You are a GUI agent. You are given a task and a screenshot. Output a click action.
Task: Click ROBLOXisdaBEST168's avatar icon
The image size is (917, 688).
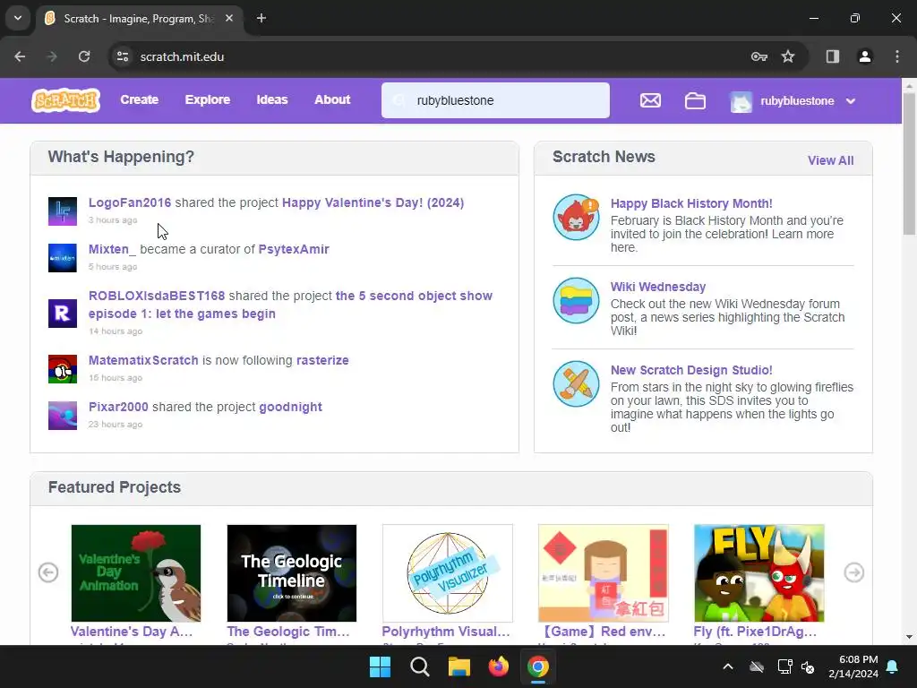63,314
